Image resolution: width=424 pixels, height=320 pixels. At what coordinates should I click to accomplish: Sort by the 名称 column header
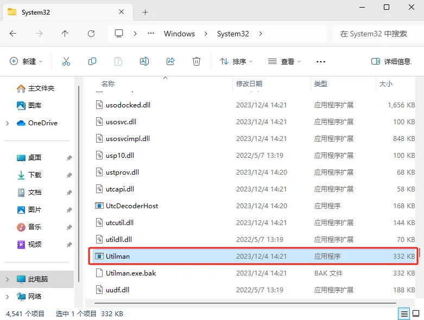coord(108,84)
